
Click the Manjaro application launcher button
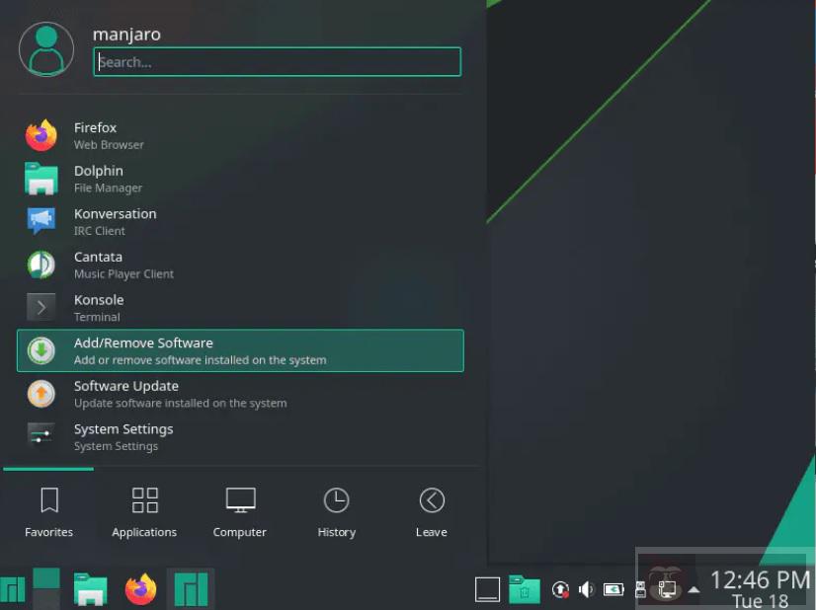click(x=14, y=588)
